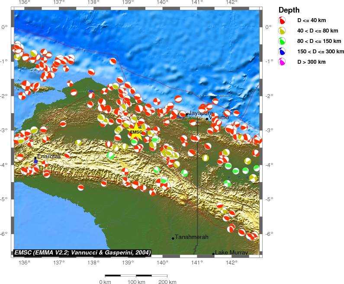Screen dimensions: 344x284
Task: Click the magenta D > 300 km legend symbol
Action: pos(282,62)
